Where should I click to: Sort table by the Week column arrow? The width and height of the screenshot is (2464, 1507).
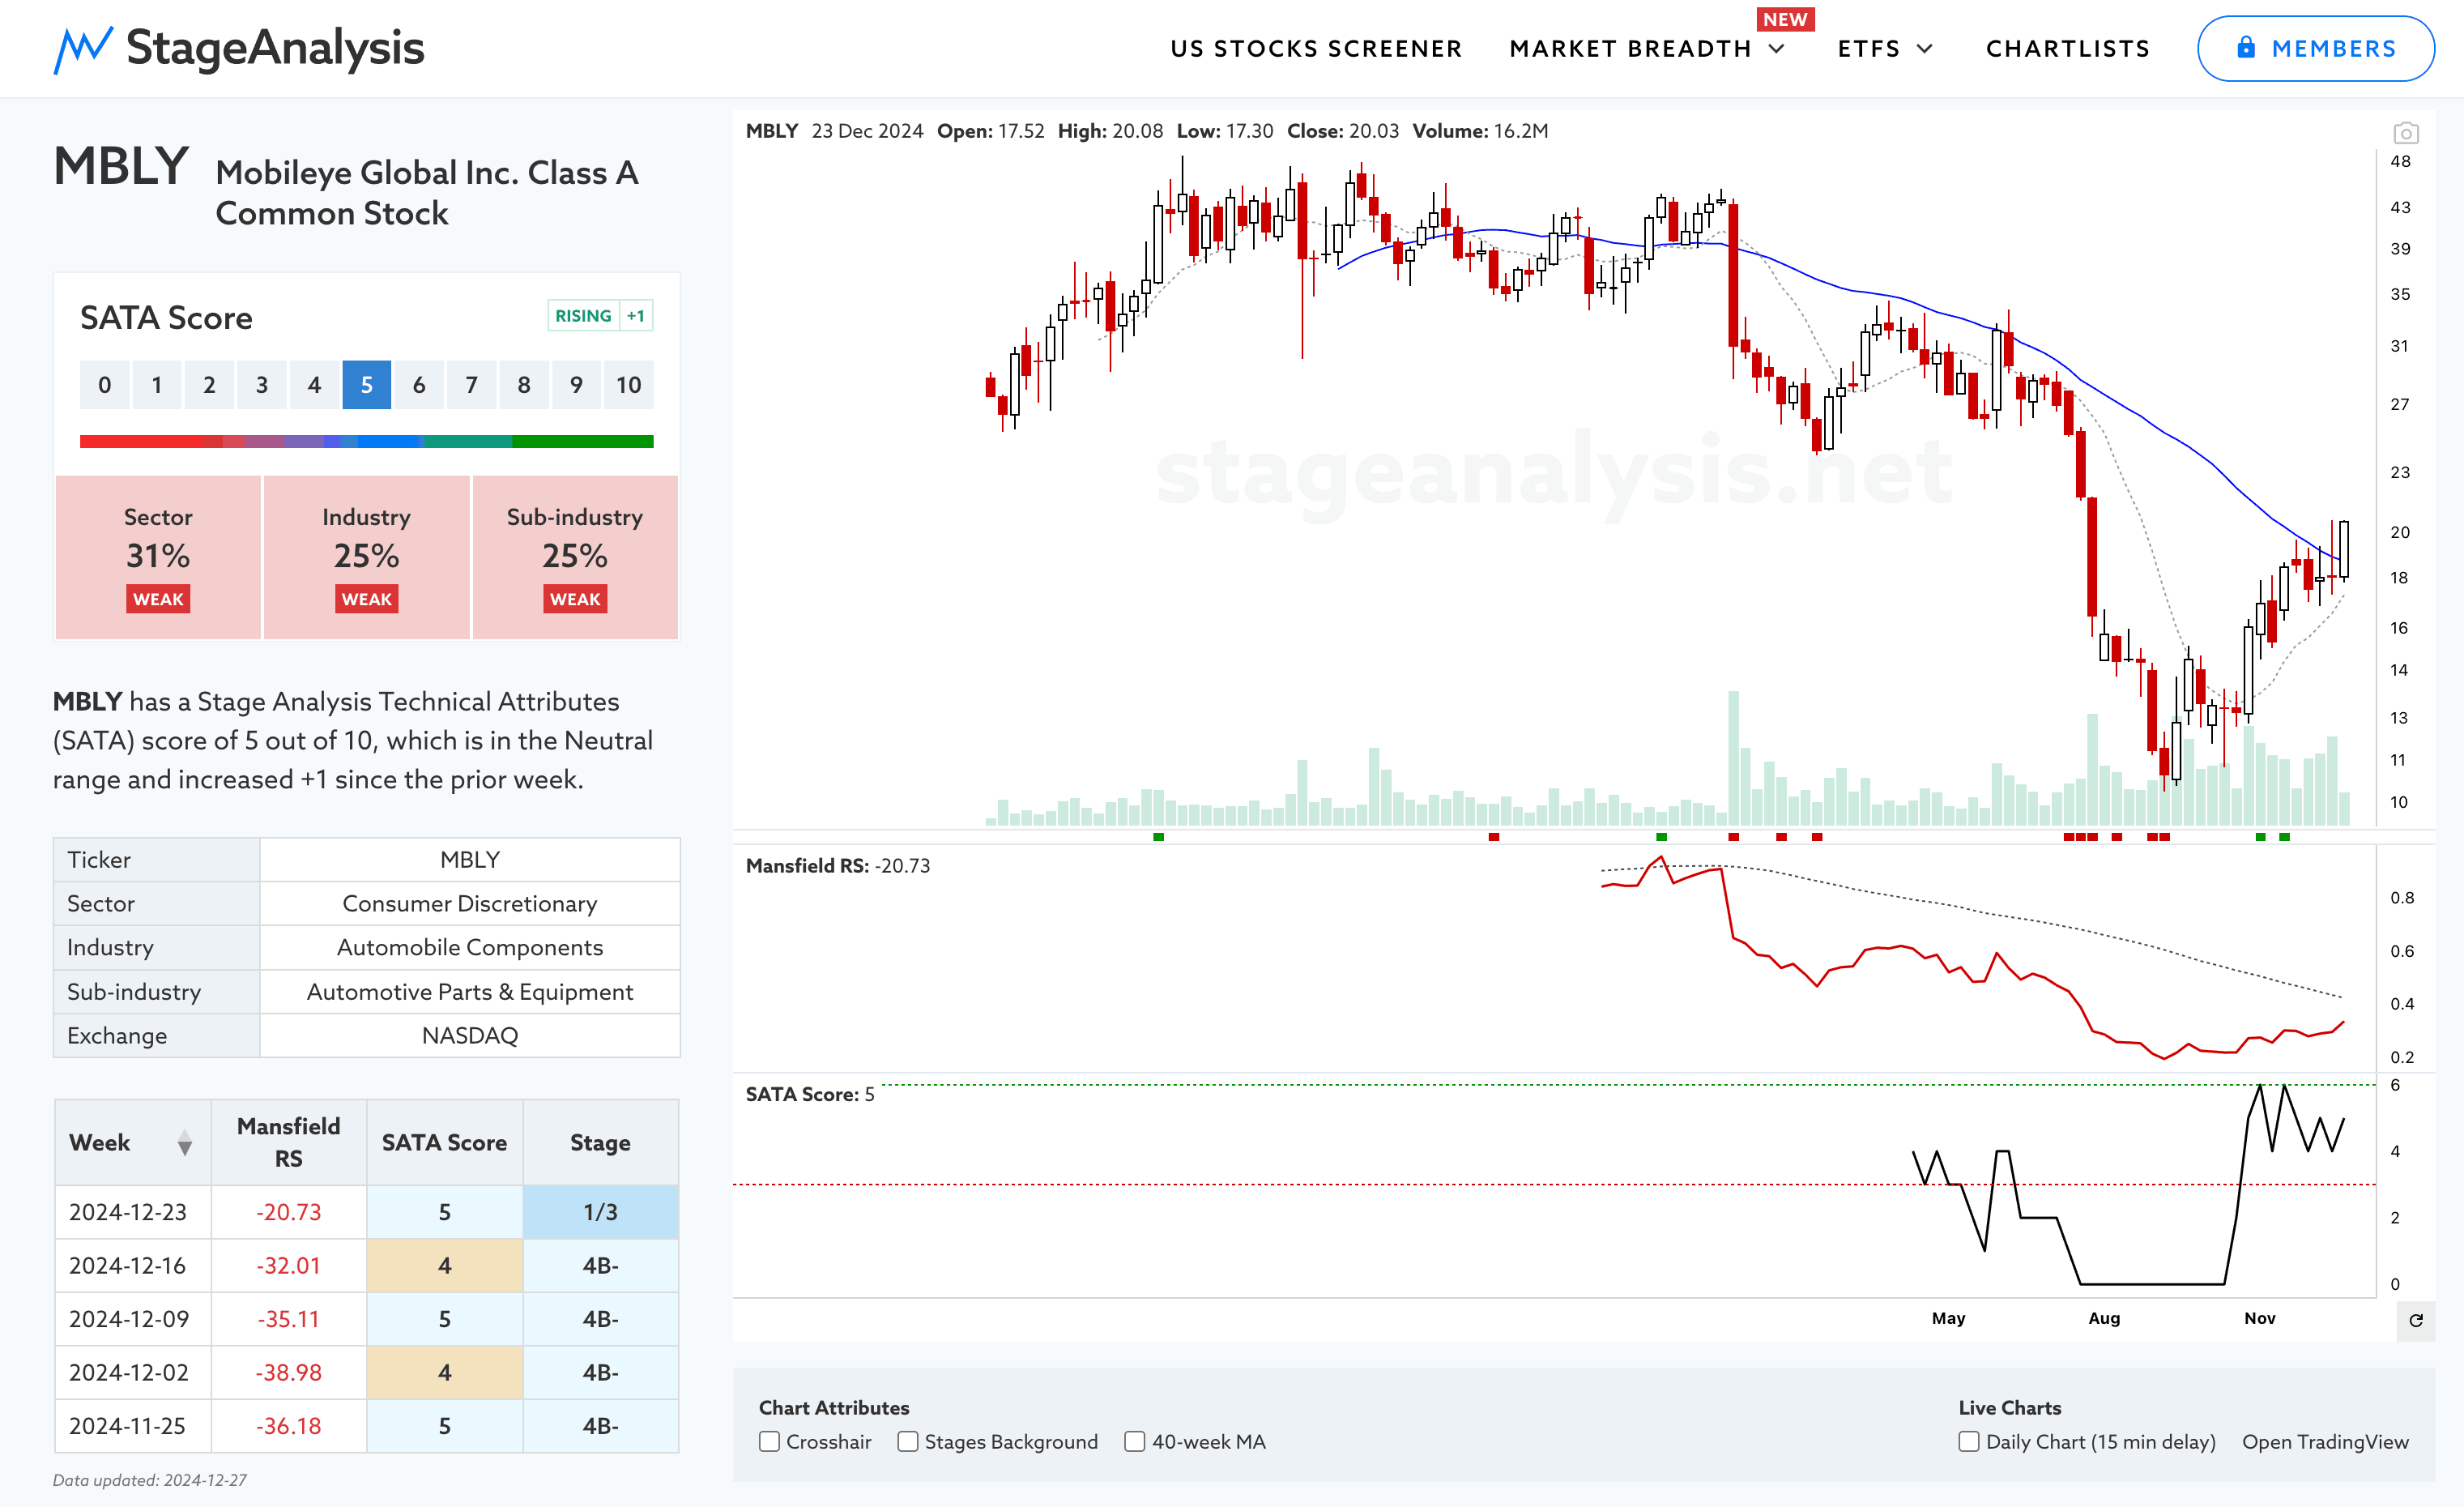[185, 1143]
